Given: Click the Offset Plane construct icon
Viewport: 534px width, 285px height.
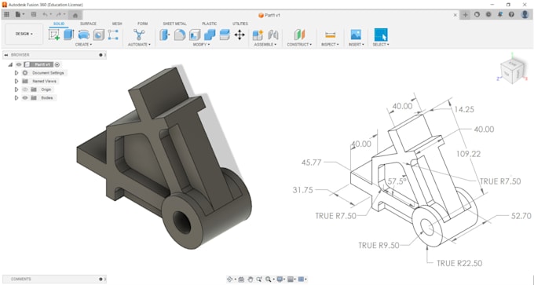Looking at the screenshot, I should click(x=299, y=35).
